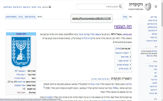Select the קריאה tab
Screen dimensions: 163x101
[x=40, y=17]
